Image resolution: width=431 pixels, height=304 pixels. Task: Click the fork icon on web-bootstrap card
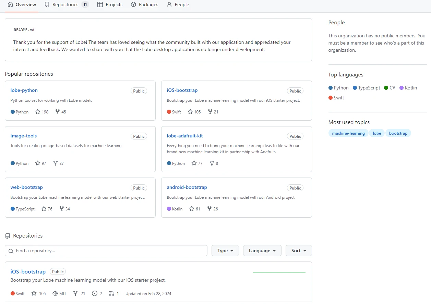point(62,209)
